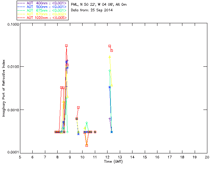Click the 'Imaginary Part of Refractive index' axis title
Viewport: 213px width, 170px height.
point(4,88)
